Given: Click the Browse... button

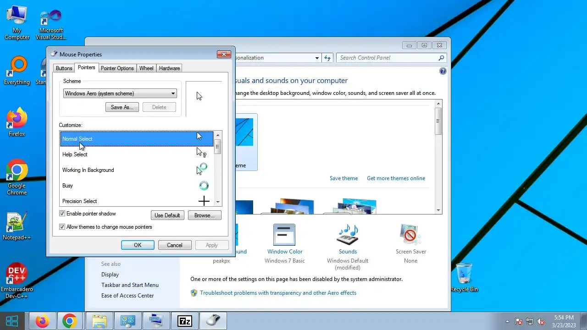Looking at the screenshot, I should [x=205, y=215].
